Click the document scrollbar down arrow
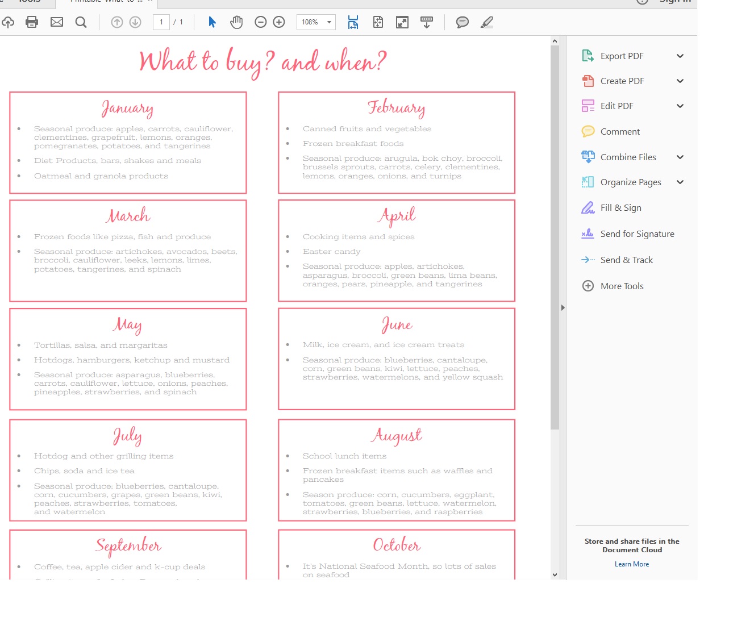The width and height of the screenshot is (729, 621). (555, 574)
